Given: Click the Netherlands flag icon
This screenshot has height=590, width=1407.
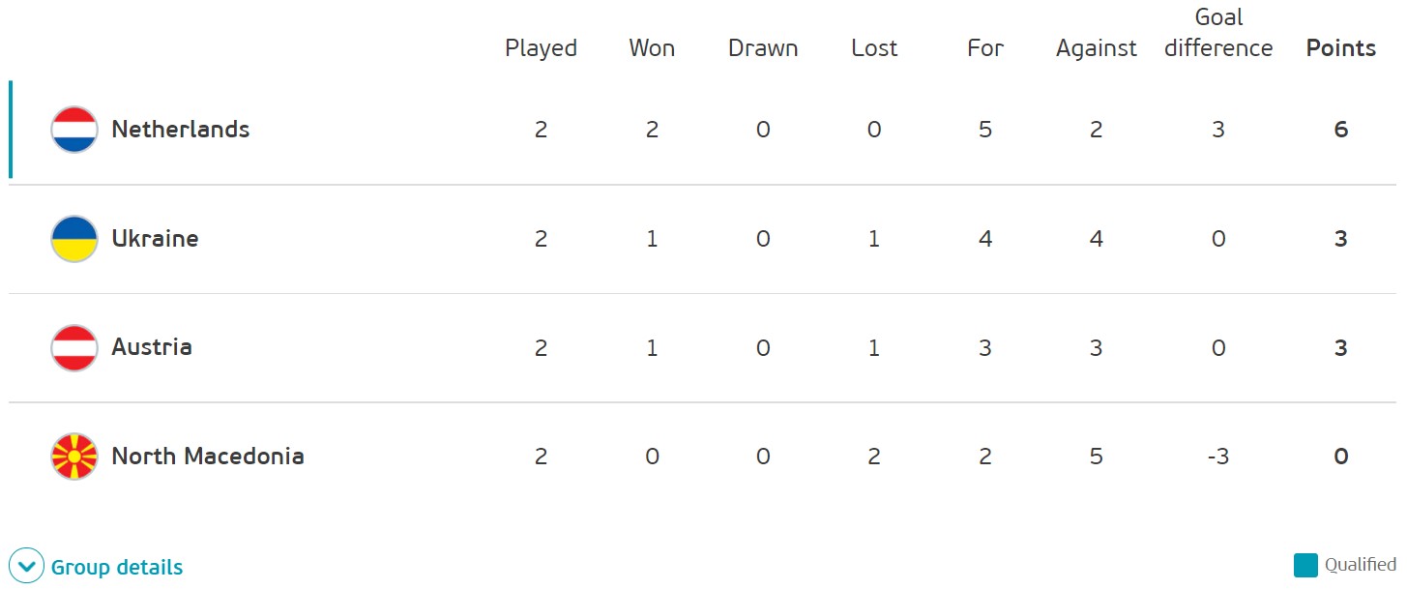Looking at the screenshot, I should tap(74, 130).
